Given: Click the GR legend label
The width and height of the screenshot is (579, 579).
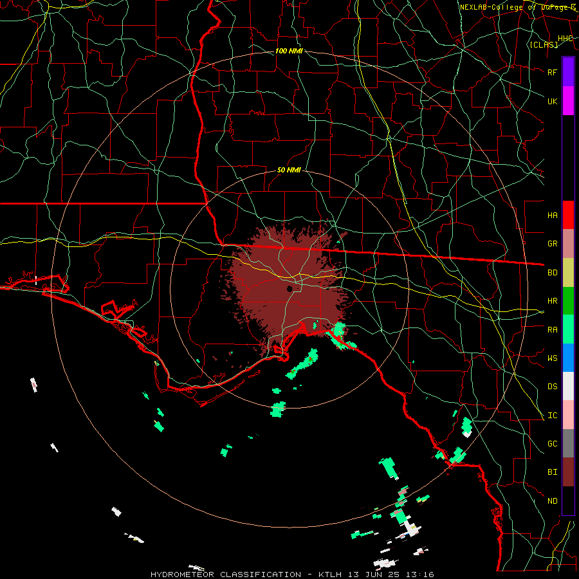Looking at the screenshot, I should click(553, 244).
